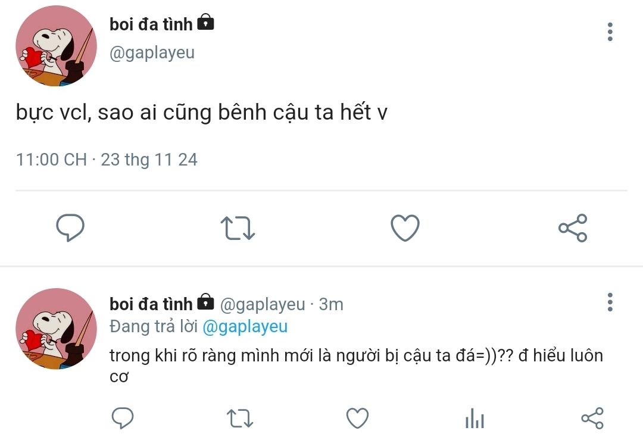Like the reply tweet
643x437 pixels.
click(x=357, y=418)
